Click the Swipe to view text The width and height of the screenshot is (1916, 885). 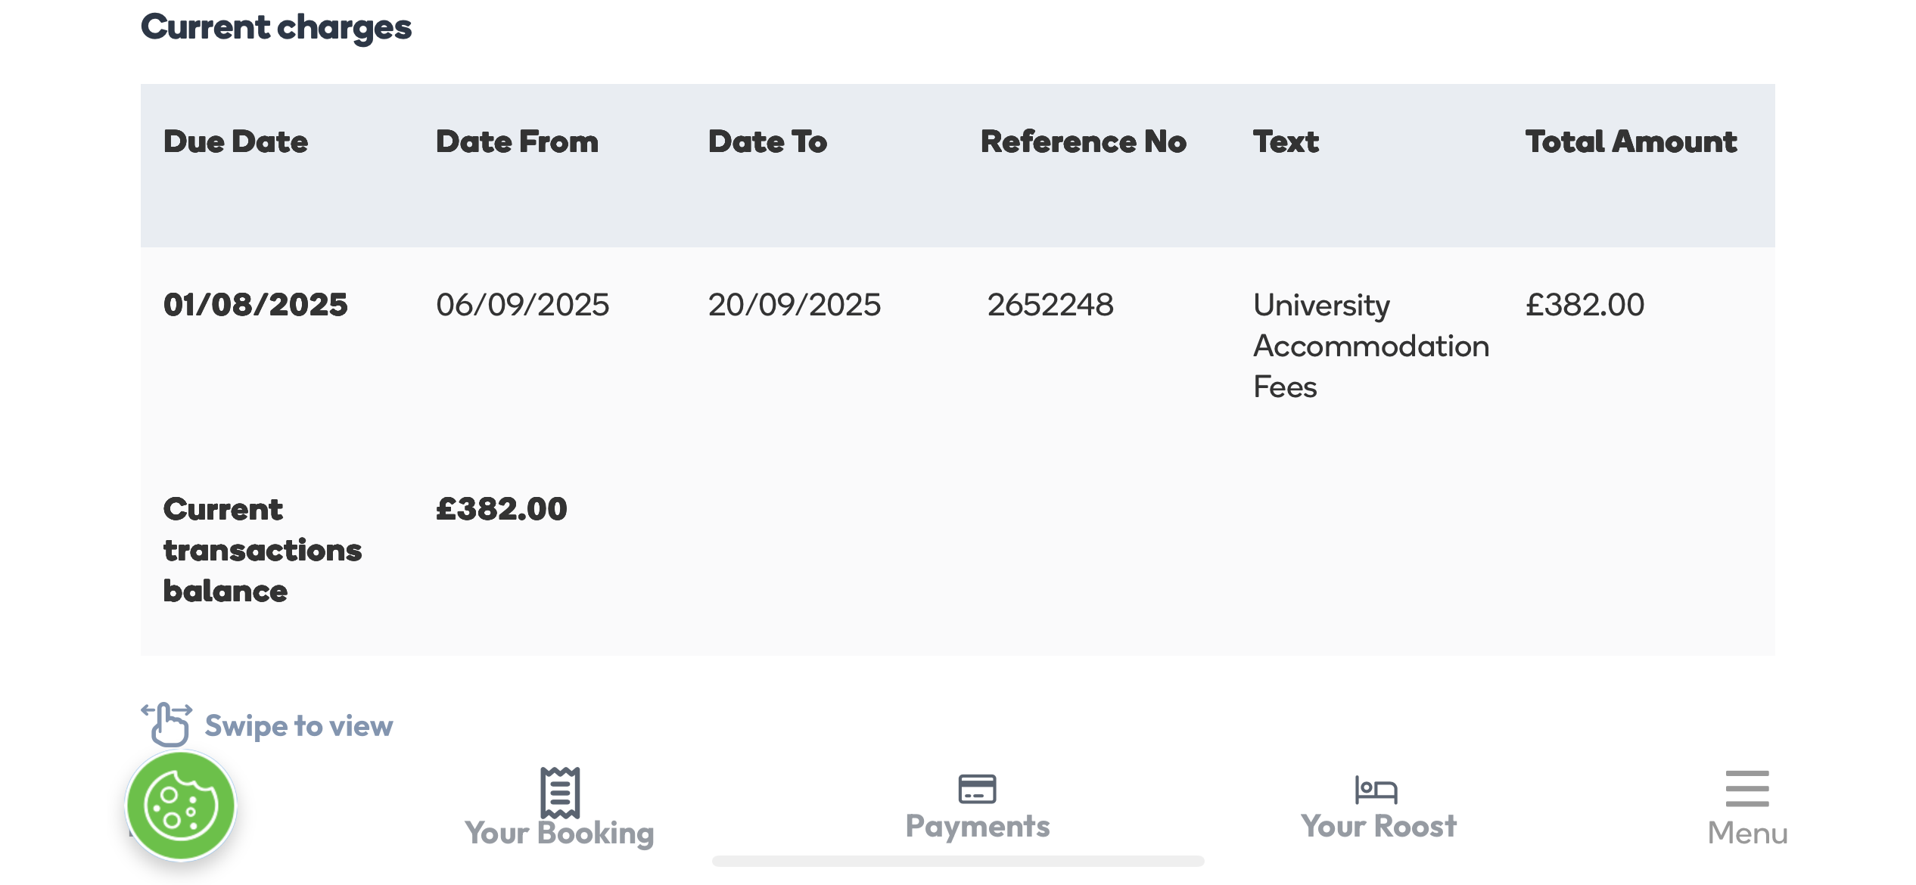point(299,726)
